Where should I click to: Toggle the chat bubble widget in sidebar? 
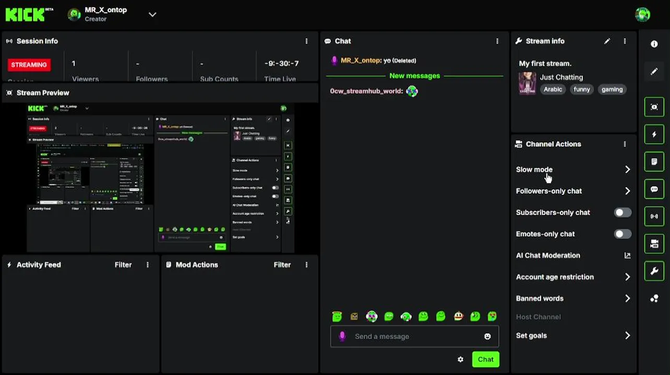point(654,189)
